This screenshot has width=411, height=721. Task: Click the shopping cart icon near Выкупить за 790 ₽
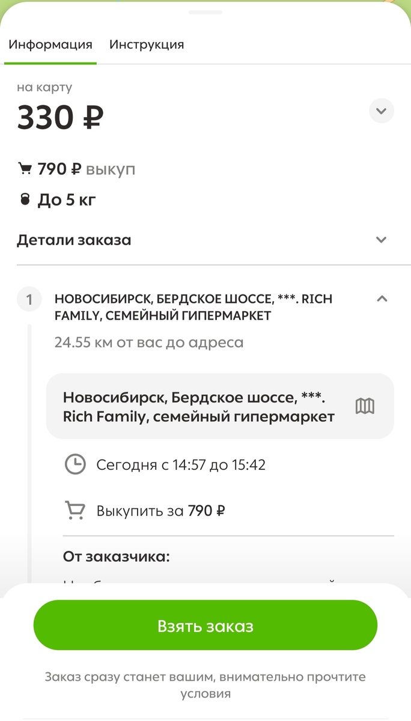75,510
